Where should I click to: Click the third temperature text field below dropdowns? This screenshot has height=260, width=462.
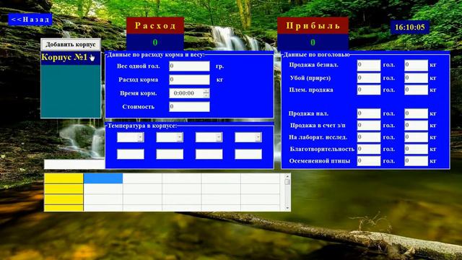[209, 154]
